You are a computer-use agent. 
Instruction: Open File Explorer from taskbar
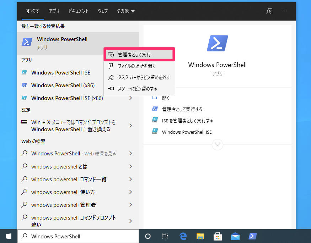click(x=200, y=236)
